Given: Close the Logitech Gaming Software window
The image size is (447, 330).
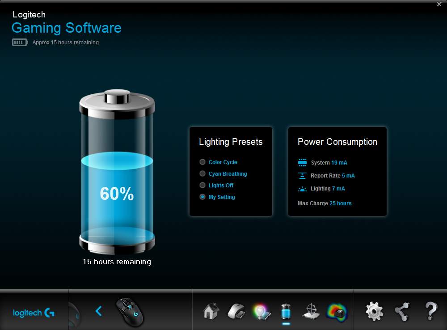Looking at the screenshot, I should (439, 4).
